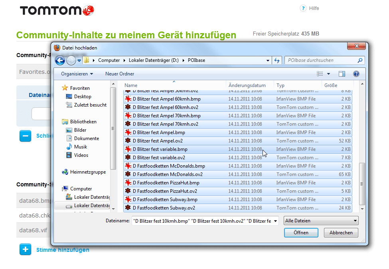Screen dimensions: 389x269
Task: Open the view options dropdown arrow
Action: pos(329,74)
